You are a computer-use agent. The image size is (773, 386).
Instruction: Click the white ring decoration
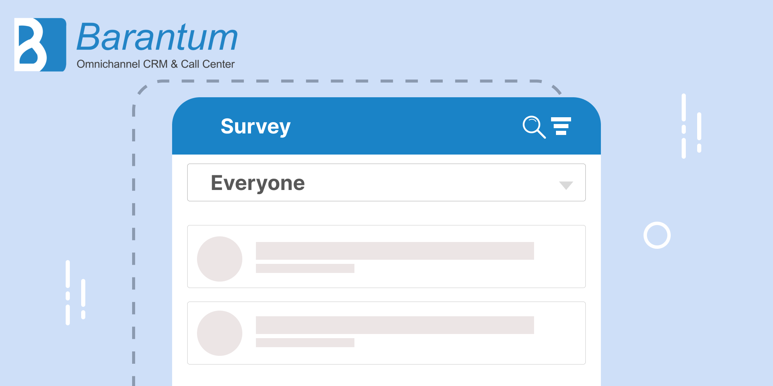point(657,235)
